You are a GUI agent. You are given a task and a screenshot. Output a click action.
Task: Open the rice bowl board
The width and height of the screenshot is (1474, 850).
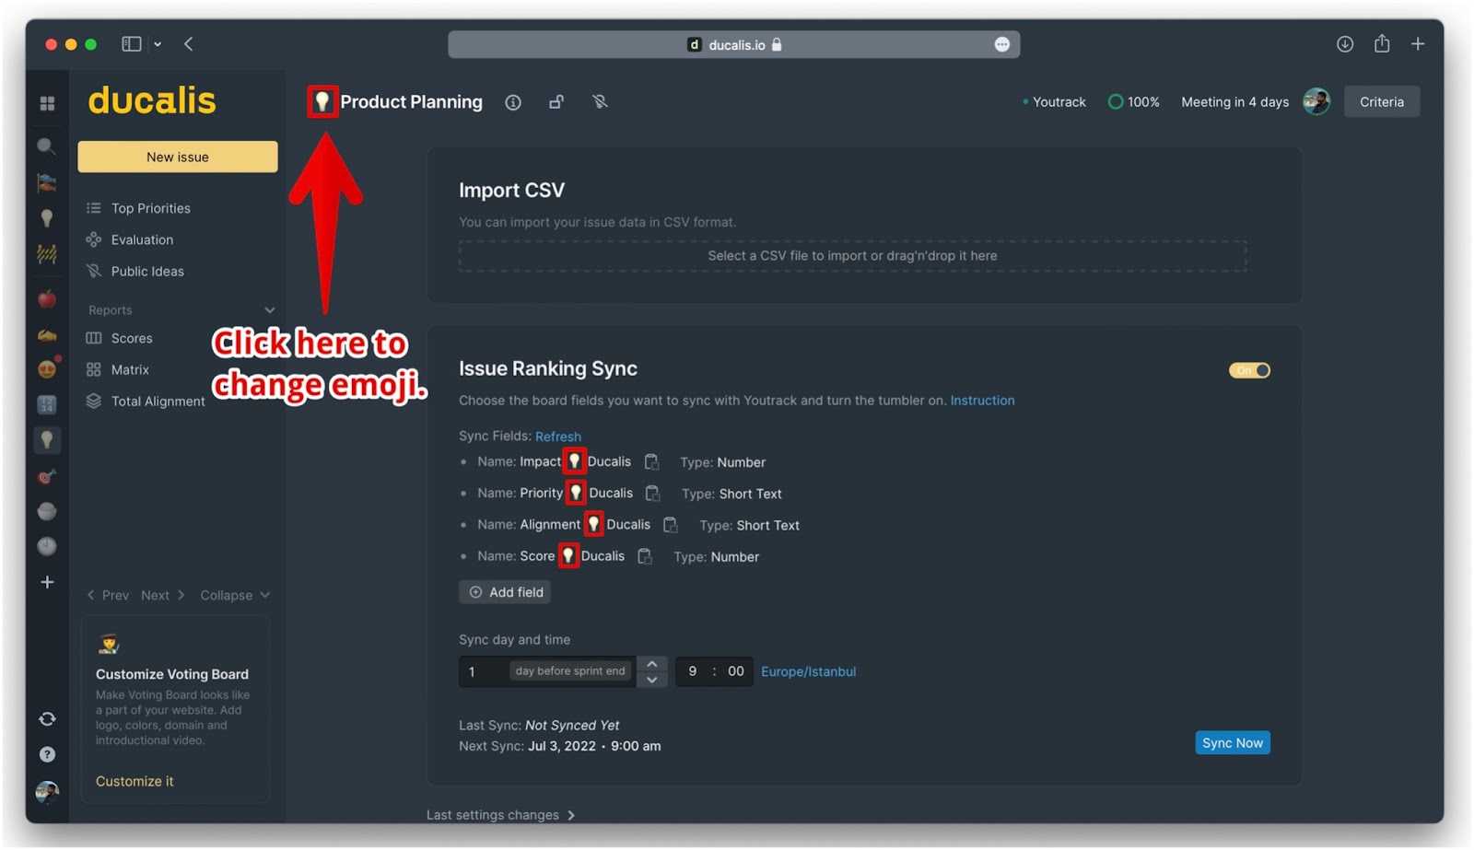[x=47, y=511]
